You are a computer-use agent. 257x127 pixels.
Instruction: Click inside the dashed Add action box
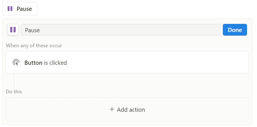(127, 109)
